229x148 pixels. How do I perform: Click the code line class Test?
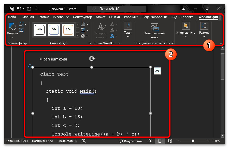click(x=54, y=74)
